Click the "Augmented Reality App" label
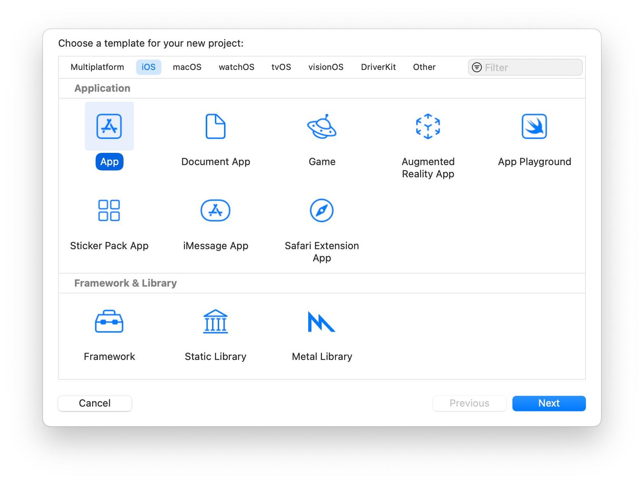Image resolution: width=644 pixels, height=483 pixels. (428, 168)
